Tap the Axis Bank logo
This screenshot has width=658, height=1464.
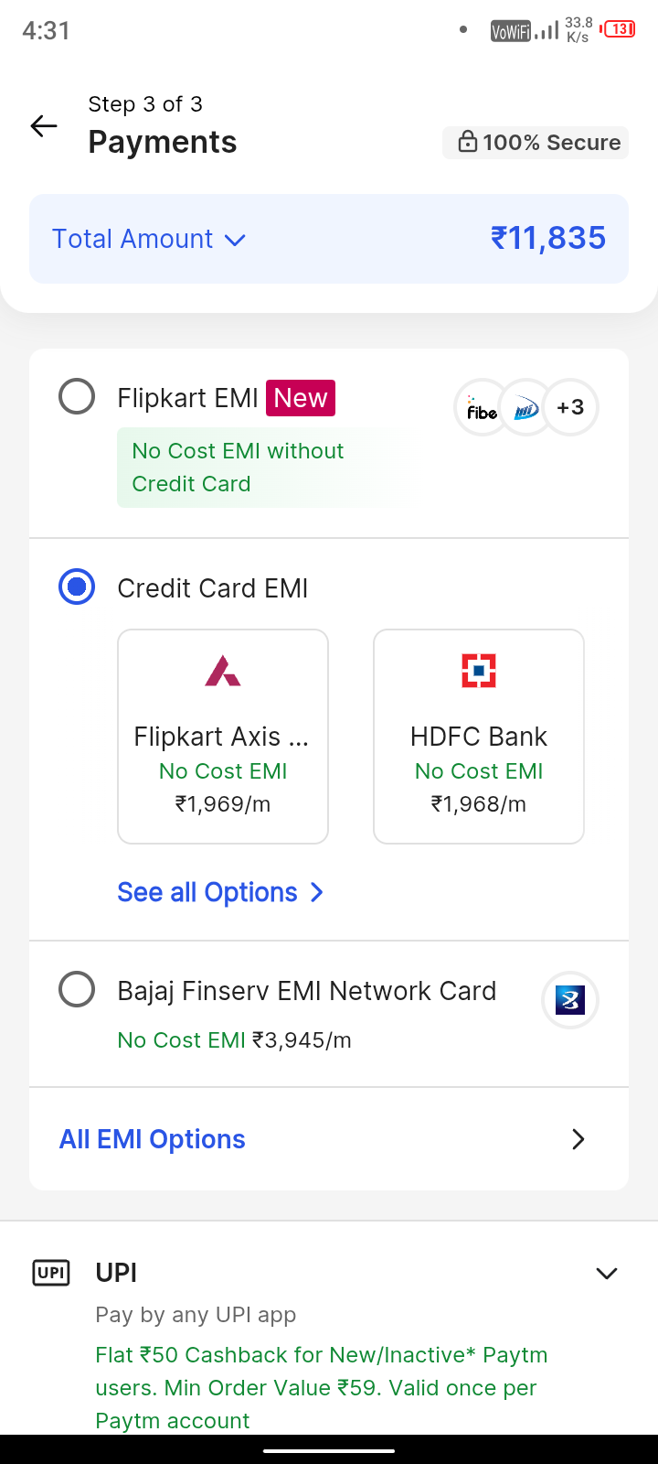click(223, 671)
